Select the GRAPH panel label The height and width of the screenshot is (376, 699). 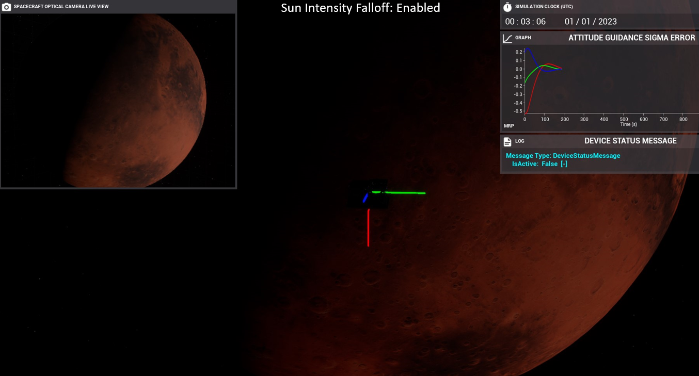[x=523, y=38]
